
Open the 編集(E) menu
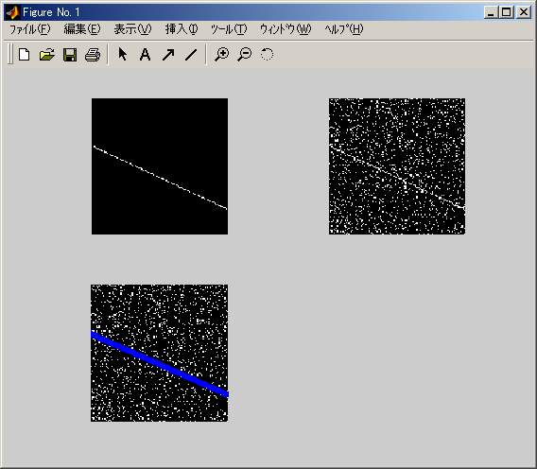82,29
